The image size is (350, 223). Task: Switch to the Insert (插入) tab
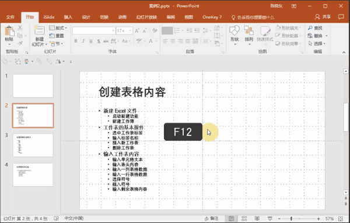coord(68,17)
